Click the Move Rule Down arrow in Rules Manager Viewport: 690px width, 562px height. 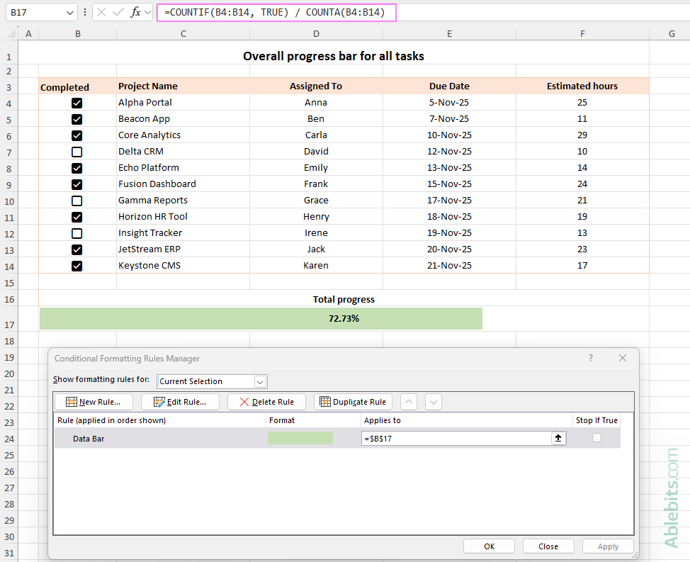pyautogui.click(x=433, y=401)
